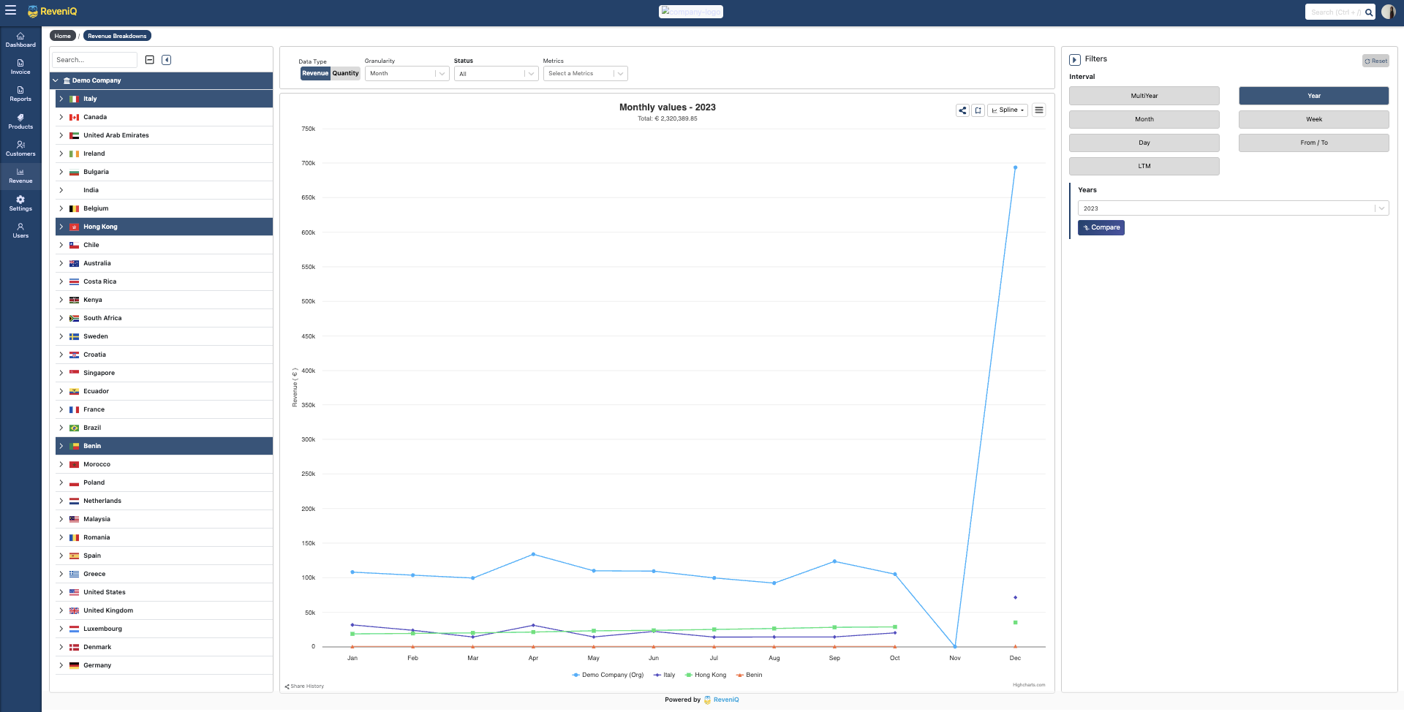Open the ReveniQ powered-by link

[x=722, y=700]
